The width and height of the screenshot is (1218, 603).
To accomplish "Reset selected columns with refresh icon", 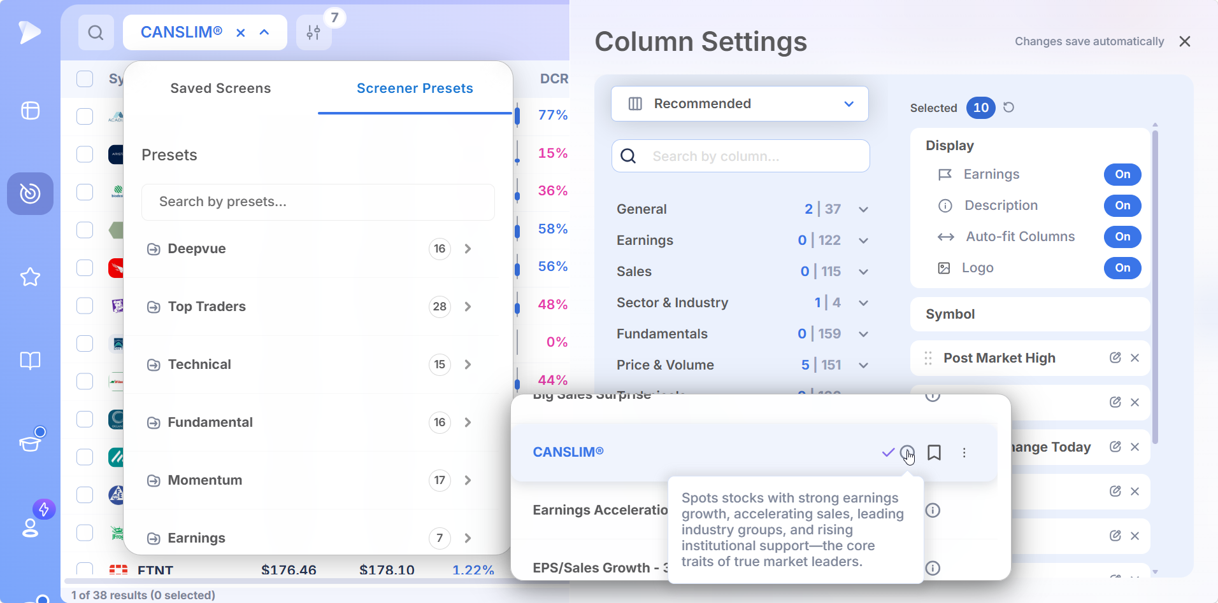I will (1008, 107).
